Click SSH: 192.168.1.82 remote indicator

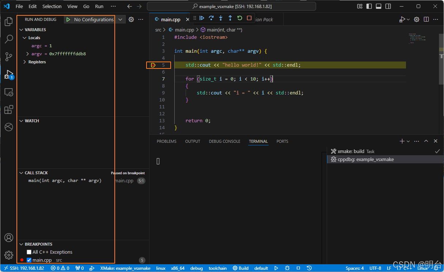point(24,268)
